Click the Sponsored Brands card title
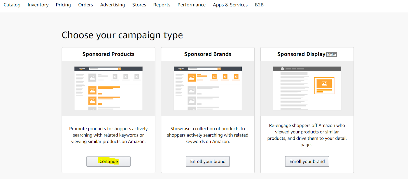The height and width of the screenshot is (179, 408). pyautogui.click(x=208, y=54)
